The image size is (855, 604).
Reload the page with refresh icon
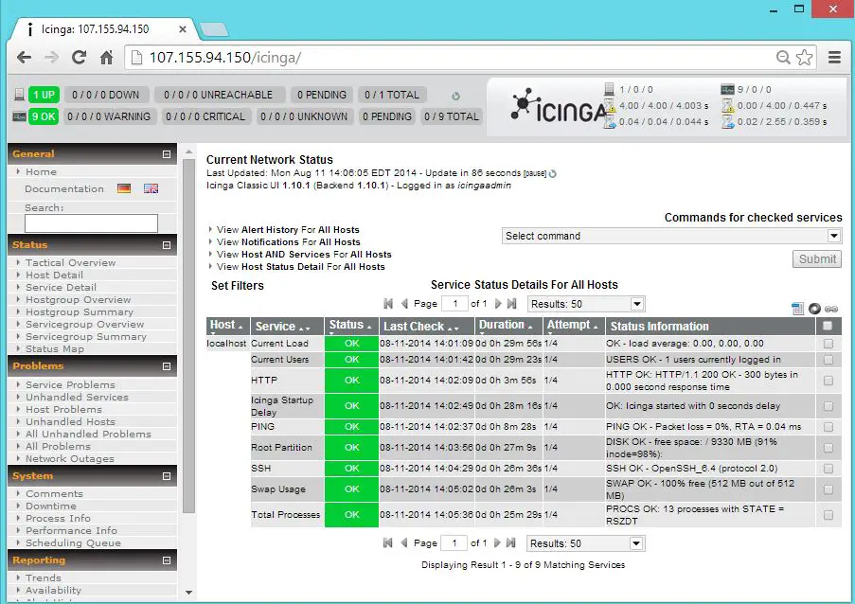[80, 57]
